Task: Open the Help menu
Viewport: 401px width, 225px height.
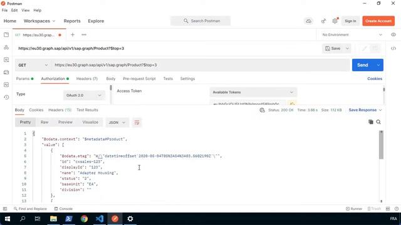Action: click(38, 10)
